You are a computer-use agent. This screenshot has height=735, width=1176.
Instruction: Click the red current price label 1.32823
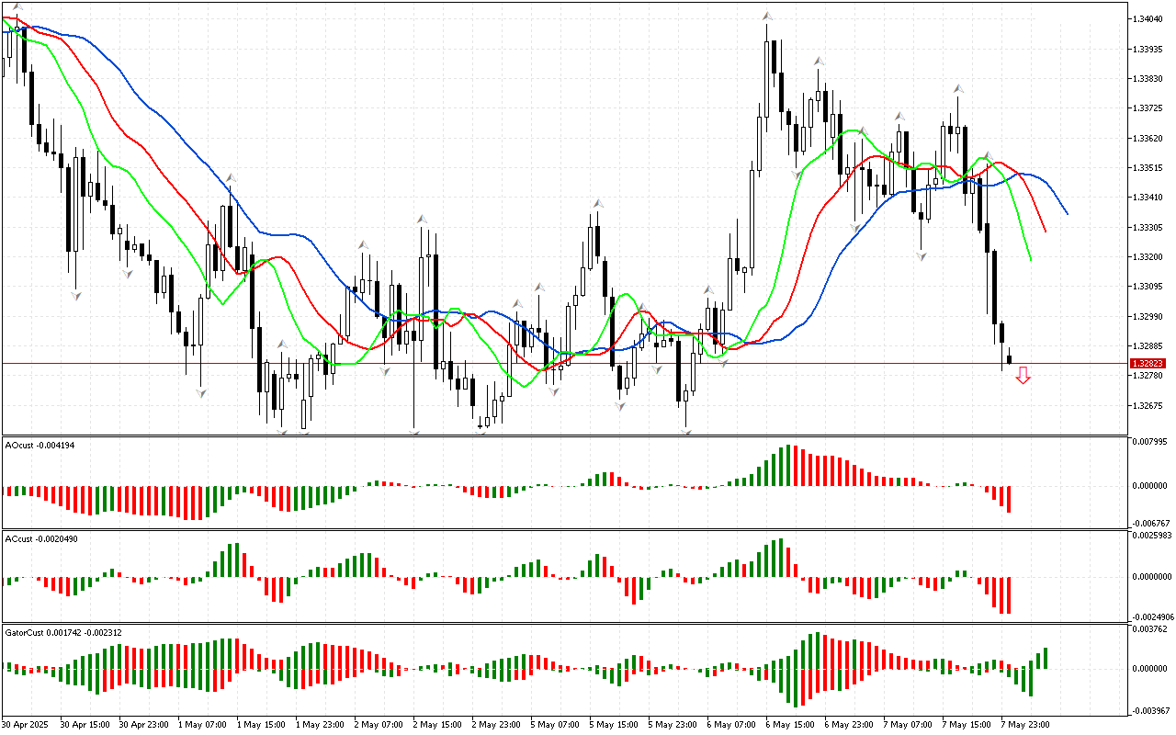(x=1148, y=364)
